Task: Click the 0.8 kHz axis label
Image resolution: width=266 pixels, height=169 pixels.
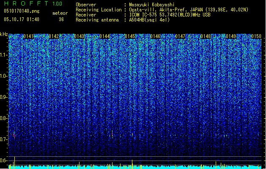Action: point(4,118)
